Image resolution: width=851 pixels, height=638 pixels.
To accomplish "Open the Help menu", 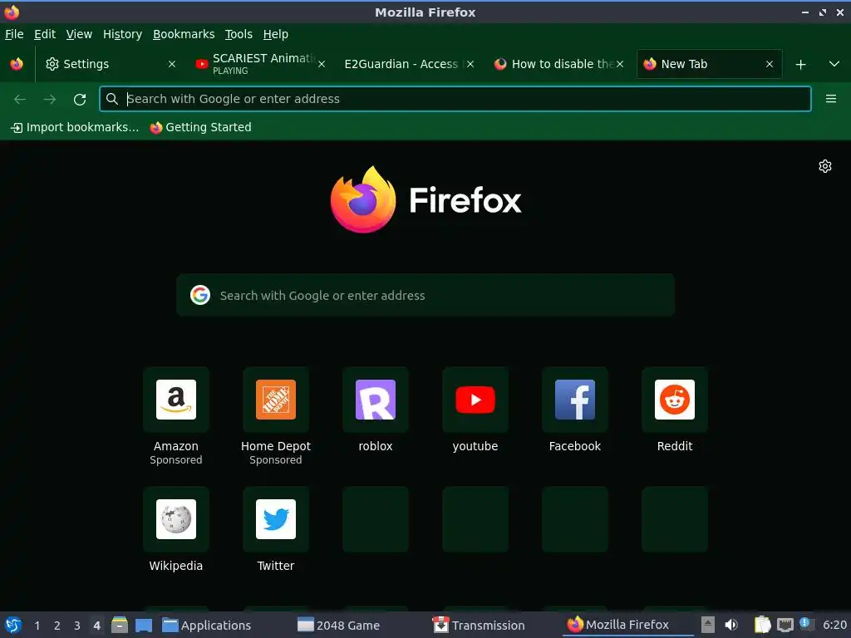I will click(276, 34).
